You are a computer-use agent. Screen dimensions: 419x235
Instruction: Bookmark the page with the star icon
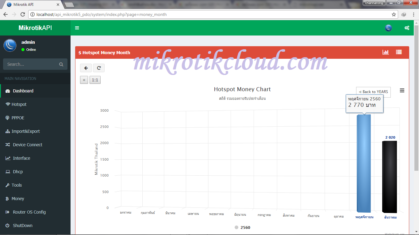pyautogui.click(x=394, y=14)
